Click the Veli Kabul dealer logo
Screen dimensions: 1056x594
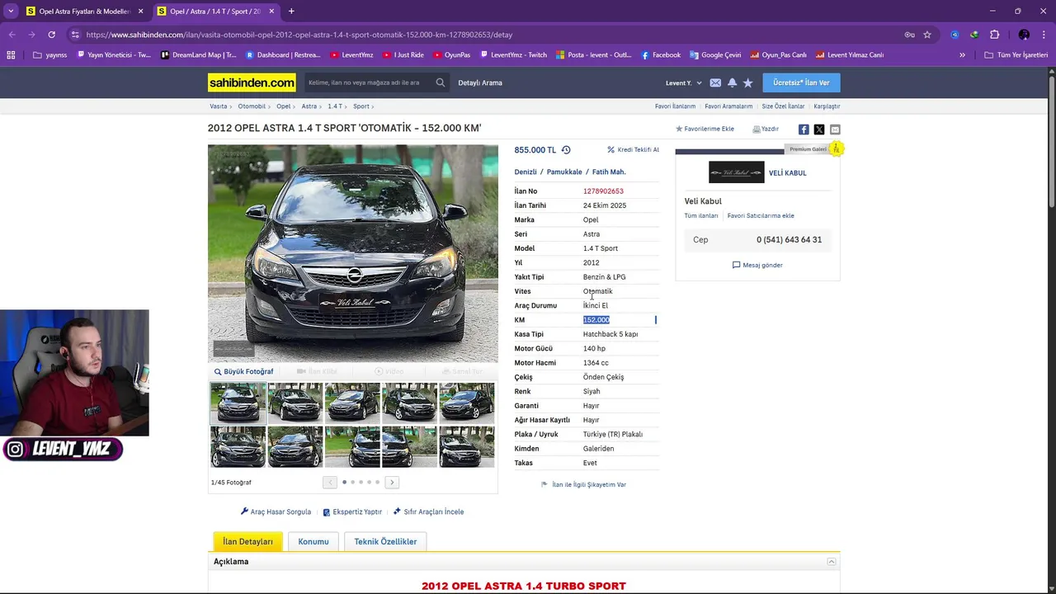pos(736,172)
